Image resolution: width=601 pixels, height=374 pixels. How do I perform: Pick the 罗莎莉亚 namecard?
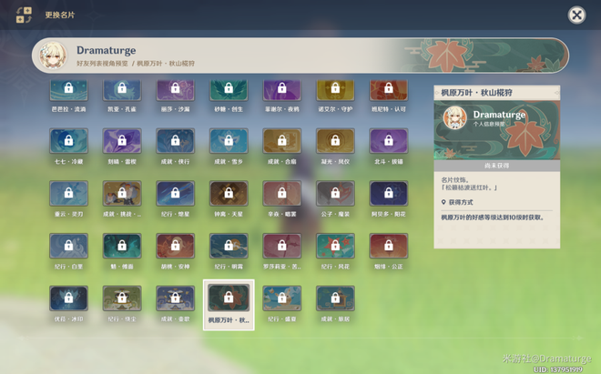[x=281, y=246]
